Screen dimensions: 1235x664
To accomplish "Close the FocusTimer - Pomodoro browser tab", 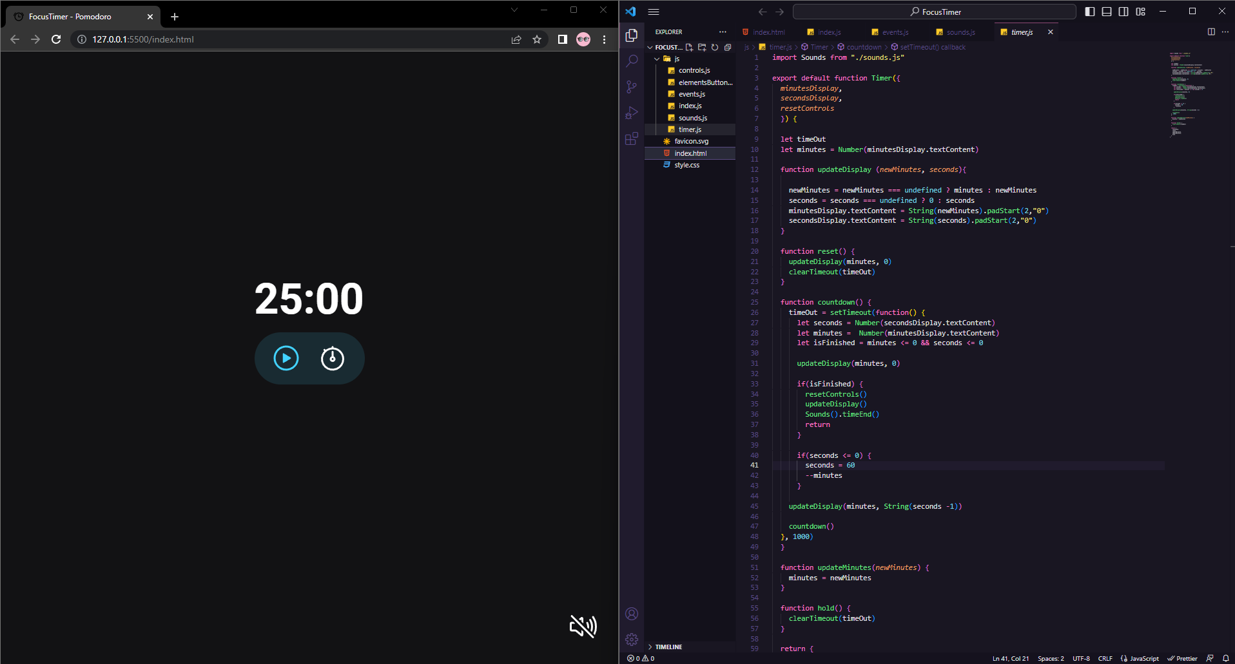I will [150, 17].
